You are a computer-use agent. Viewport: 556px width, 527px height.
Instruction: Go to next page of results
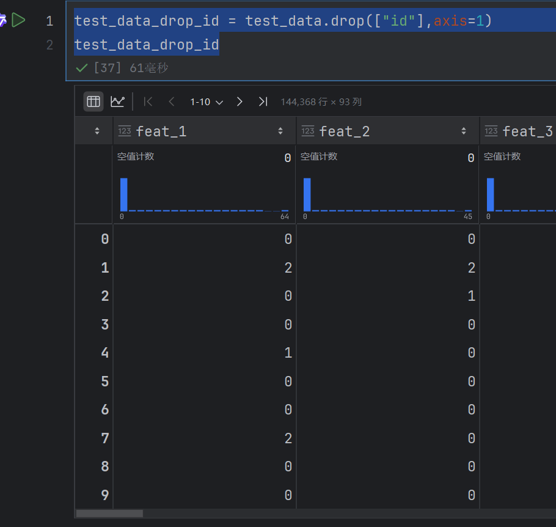240,102
